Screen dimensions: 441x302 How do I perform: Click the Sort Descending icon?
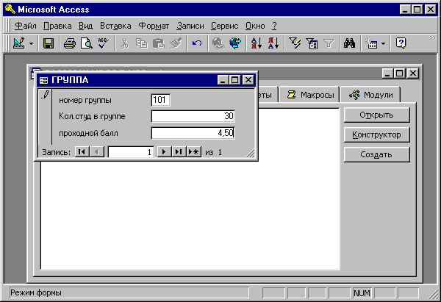tap(273, 43)
